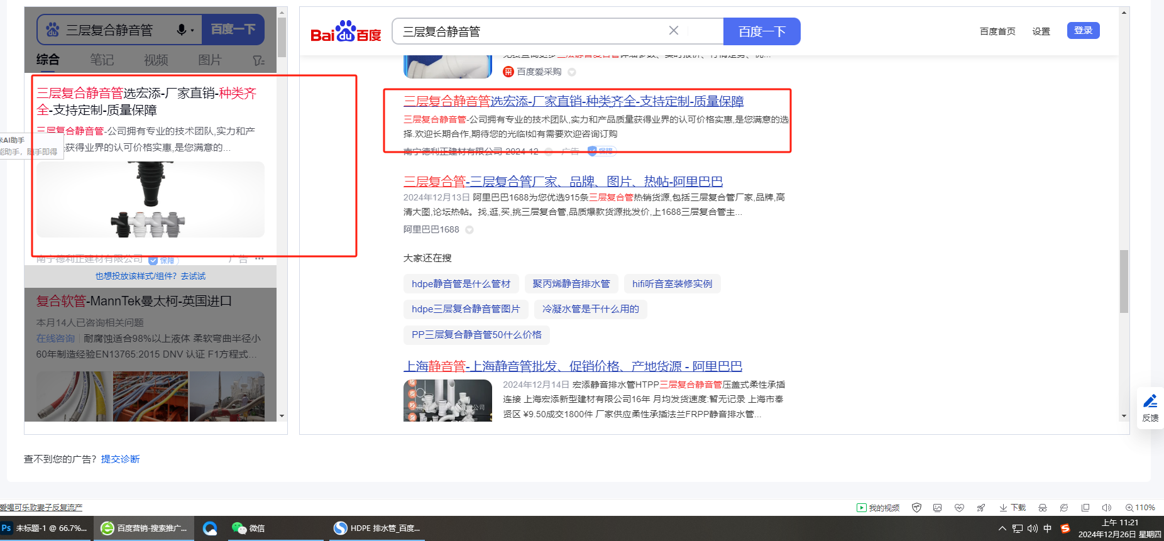Viewport: 1164px width, 541px height.
Task: Click the browser engine mode icon in status bar
Action: [1064, 508]
